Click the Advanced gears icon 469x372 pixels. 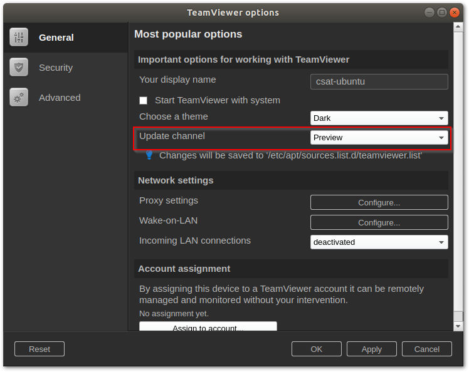click(19, 97)
